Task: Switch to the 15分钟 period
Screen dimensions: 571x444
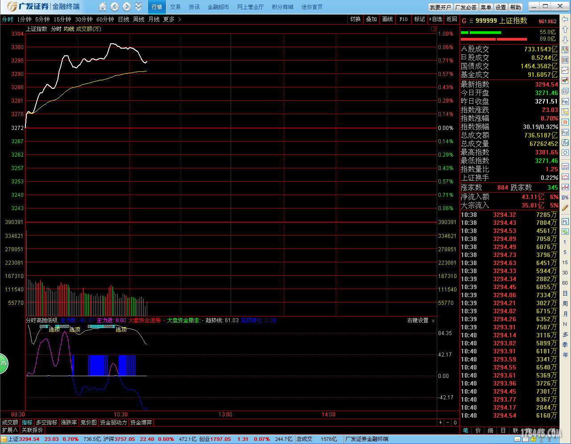Action: 62,19
